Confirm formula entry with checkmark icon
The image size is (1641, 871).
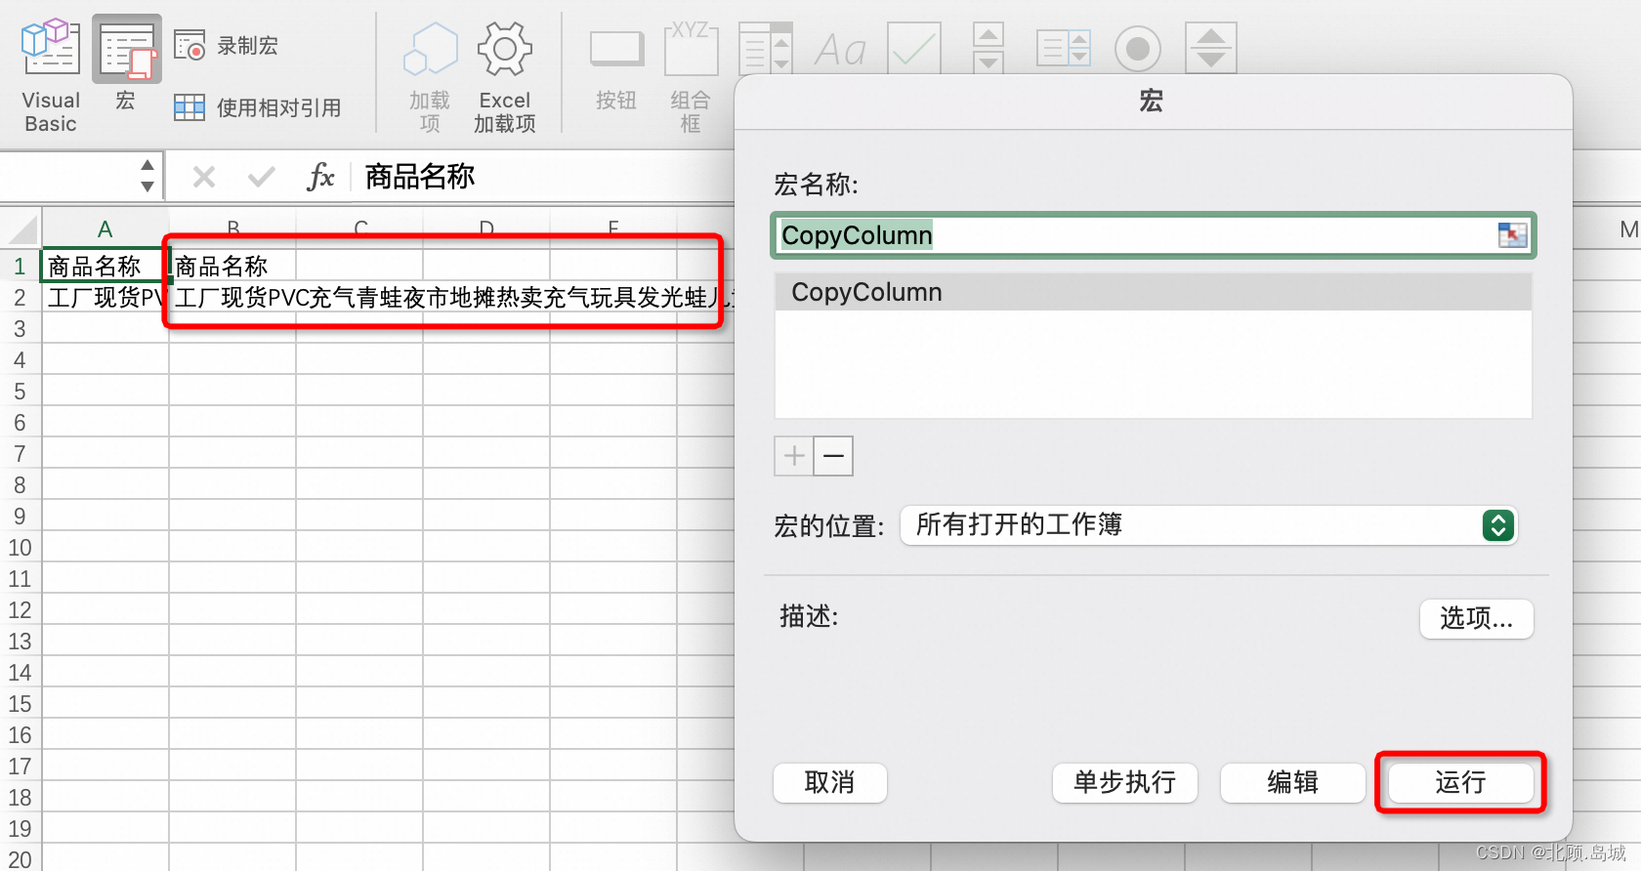(261, 177)
